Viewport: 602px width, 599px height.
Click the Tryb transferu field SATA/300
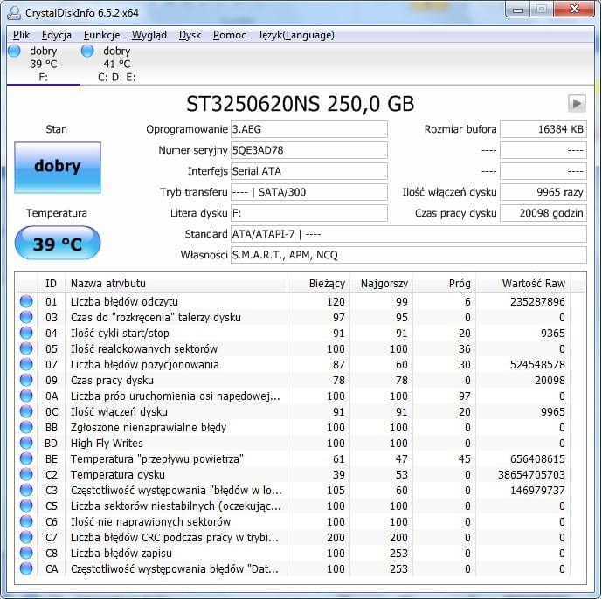click(x=309, y=192)
